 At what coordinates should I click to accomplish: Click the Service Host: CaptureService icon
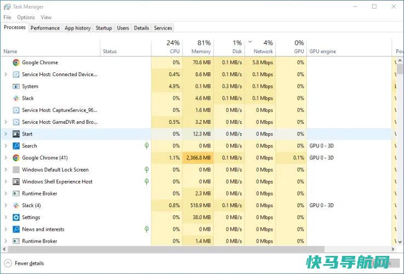tap(16, 110)
